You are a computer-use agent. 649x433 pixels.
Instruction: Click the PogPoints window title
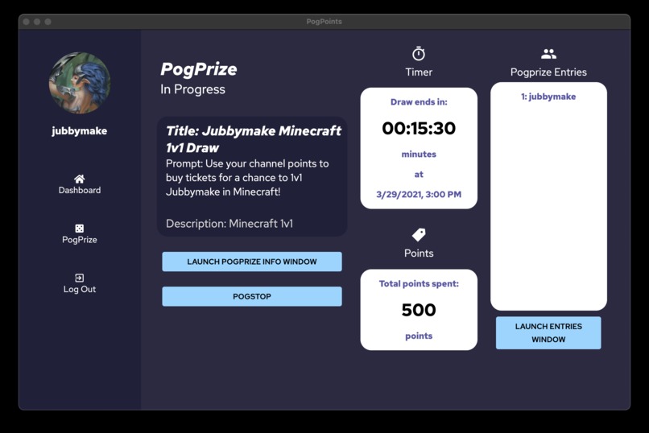coord(324,22)
